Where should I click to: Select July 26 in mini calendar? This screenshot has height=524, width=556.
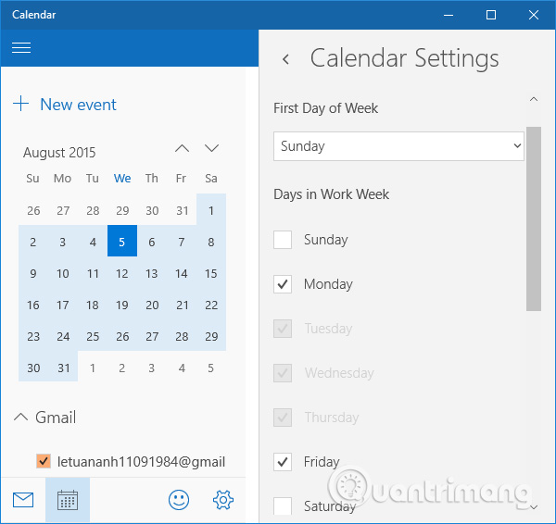click(33, 211)
